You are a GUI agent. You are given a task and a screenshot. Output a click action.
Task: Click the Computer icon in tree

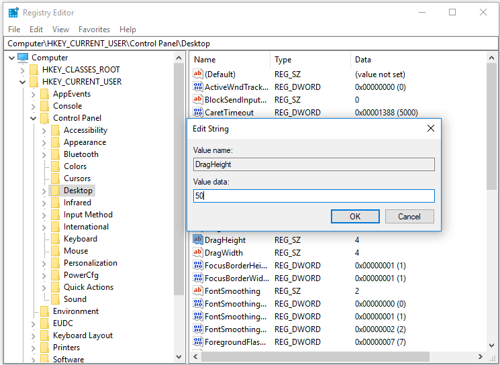coord(23,58)
